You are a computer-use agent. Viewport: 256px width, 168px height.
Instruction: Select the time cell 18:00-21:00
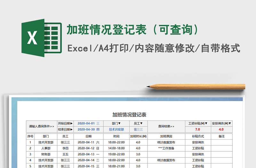[116, 166]
